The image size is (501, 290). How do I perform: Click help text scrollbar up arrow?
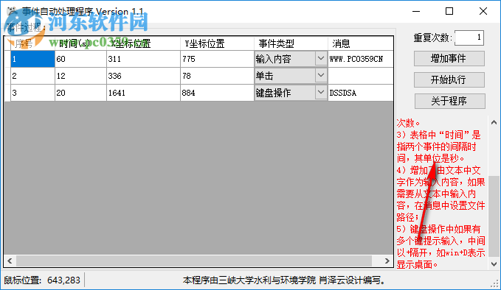click(494, 122)
